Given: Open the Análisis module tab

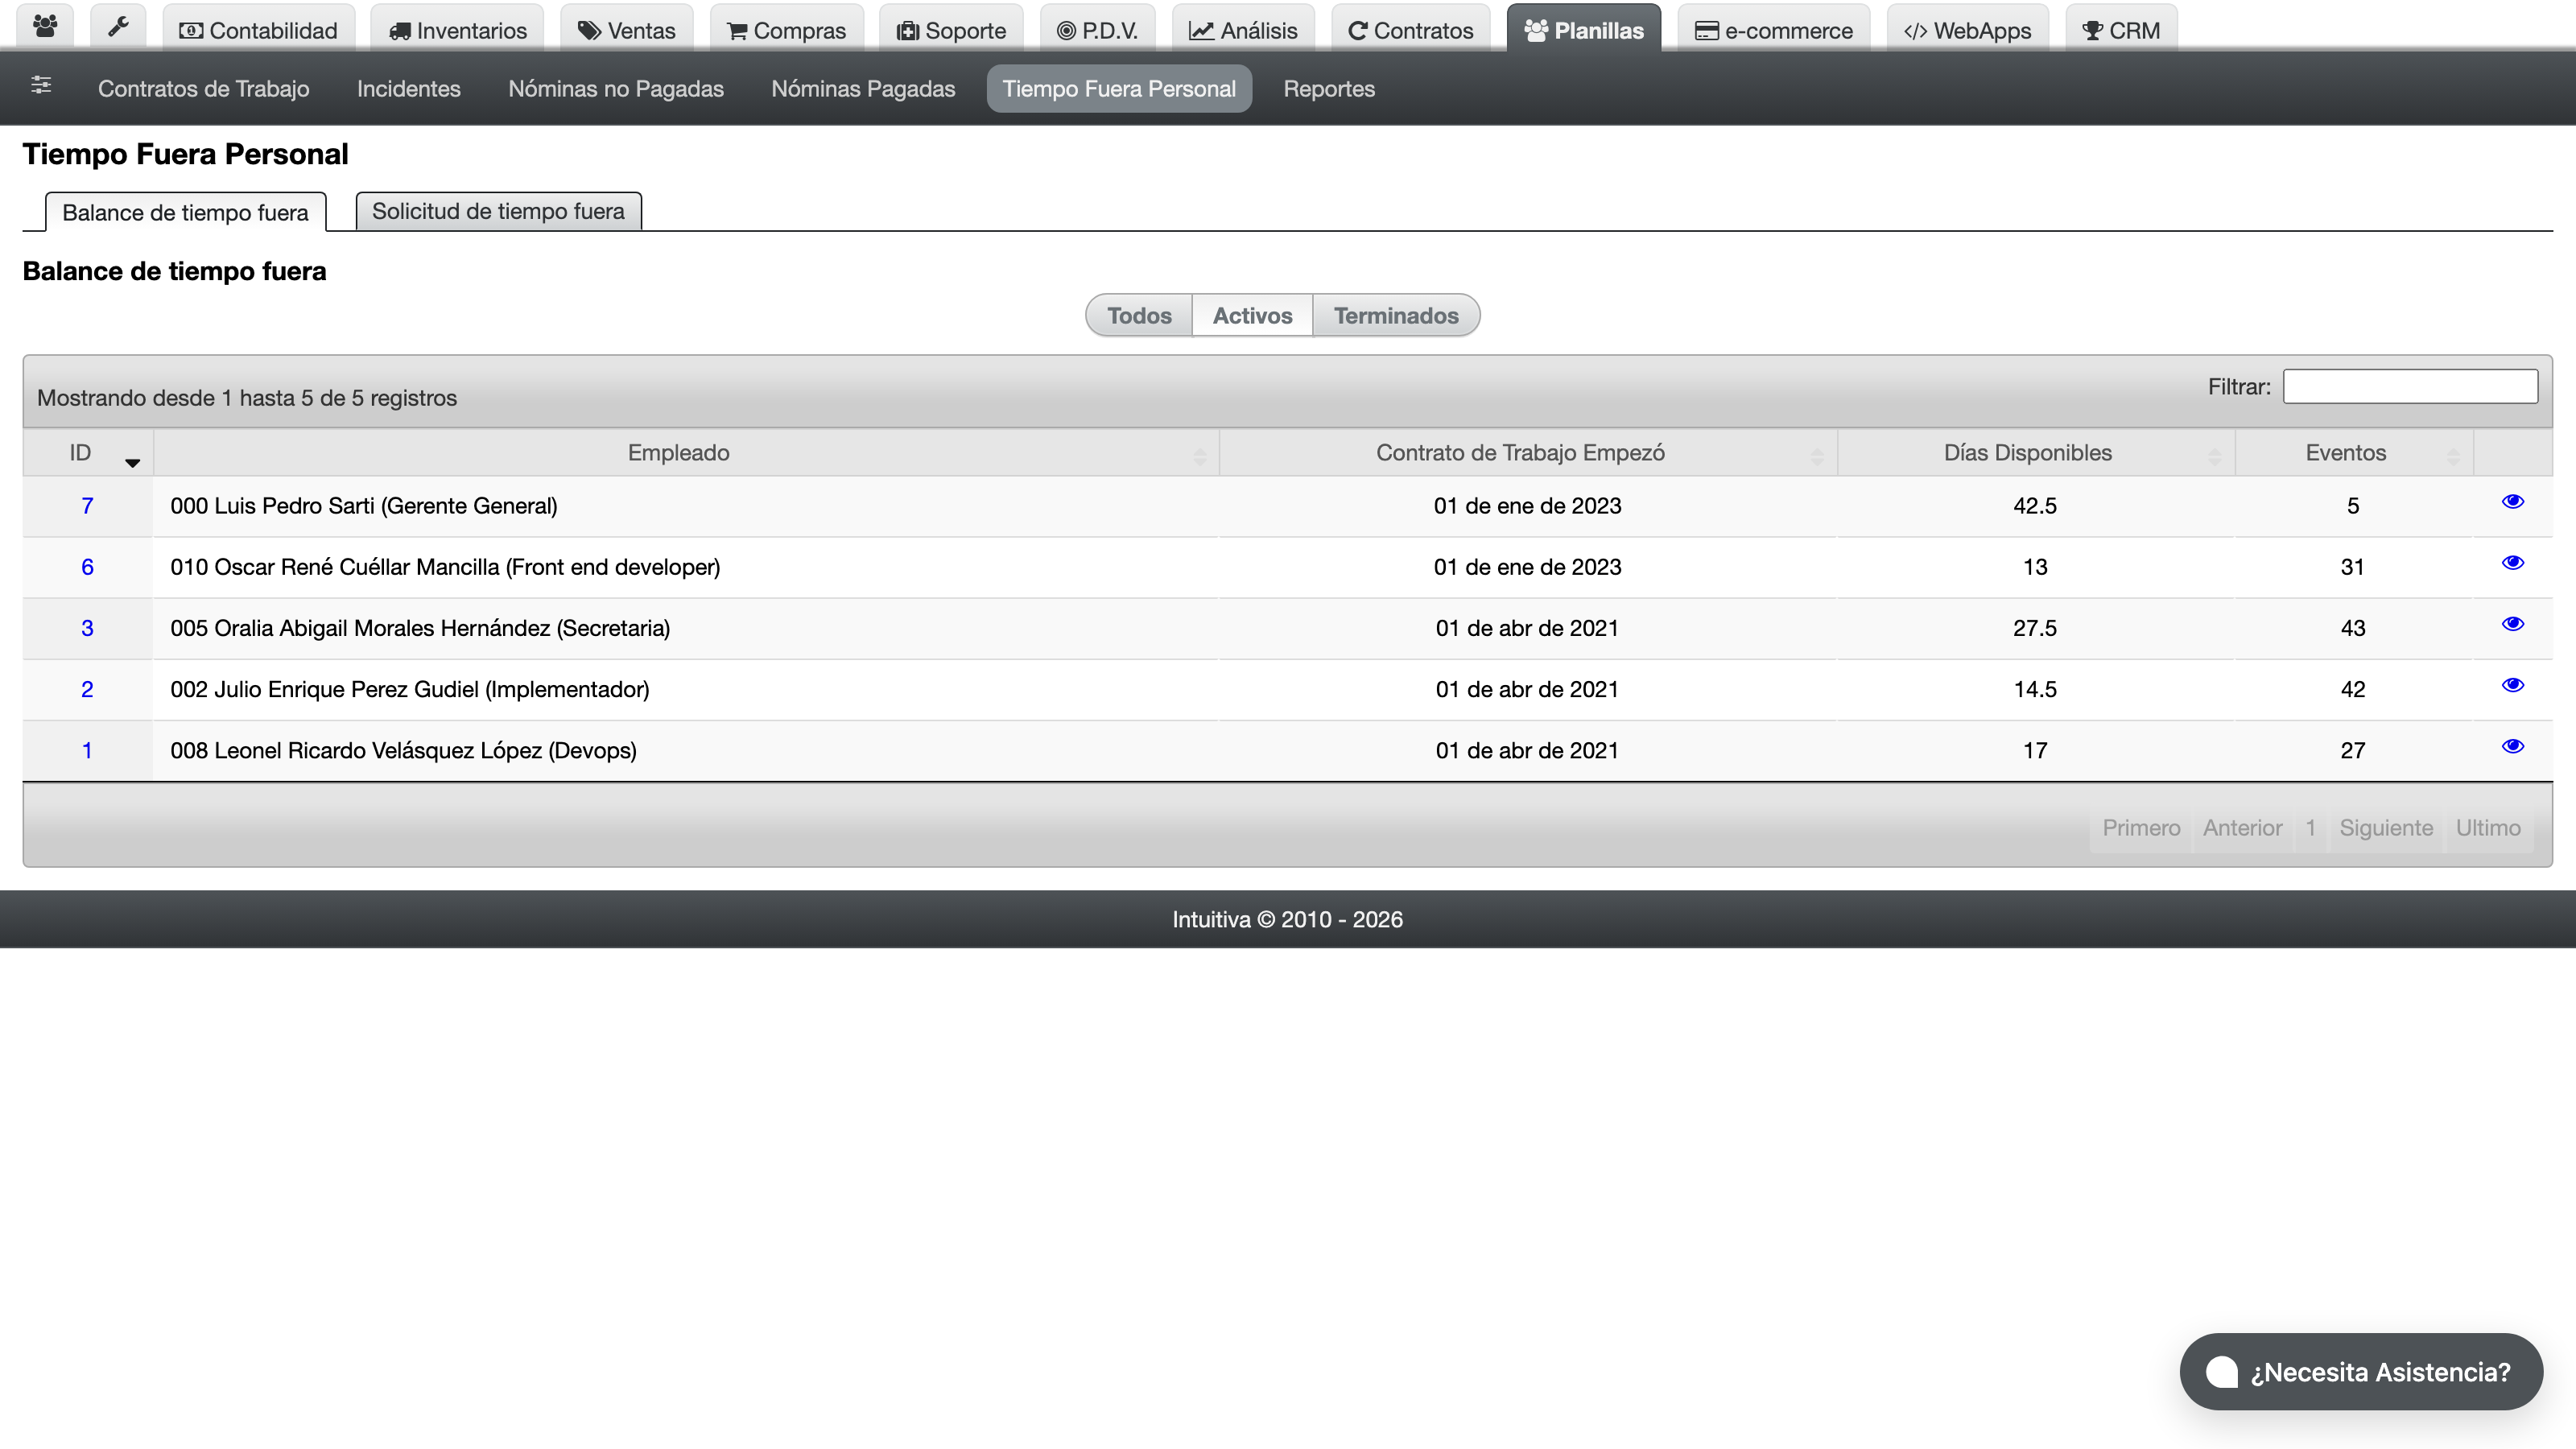Looking at the screenshot, I should pos(1243,30).
